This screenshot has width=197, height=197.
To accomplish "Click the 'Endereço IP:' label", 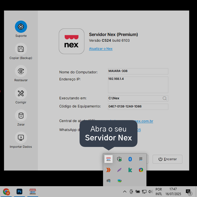I will tap(70, 79).
